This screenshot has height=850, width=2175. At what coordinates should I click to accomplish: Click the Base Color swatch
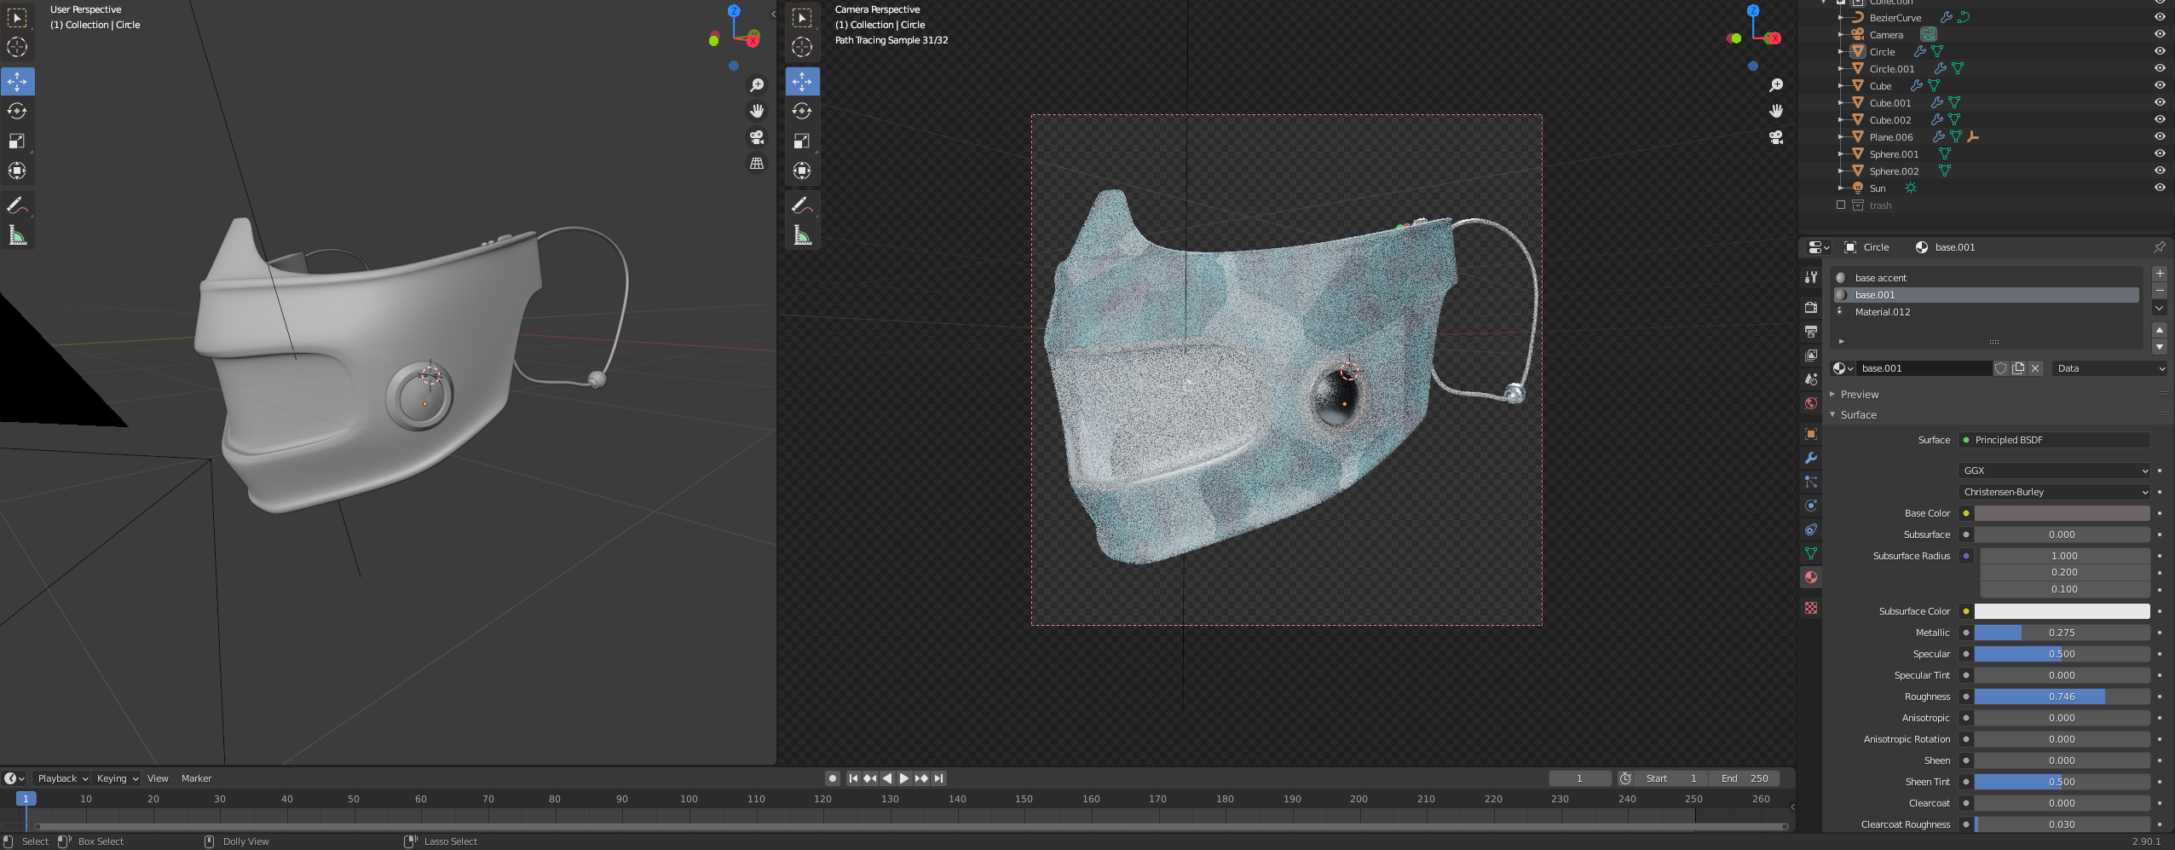tap(2061, 513)
